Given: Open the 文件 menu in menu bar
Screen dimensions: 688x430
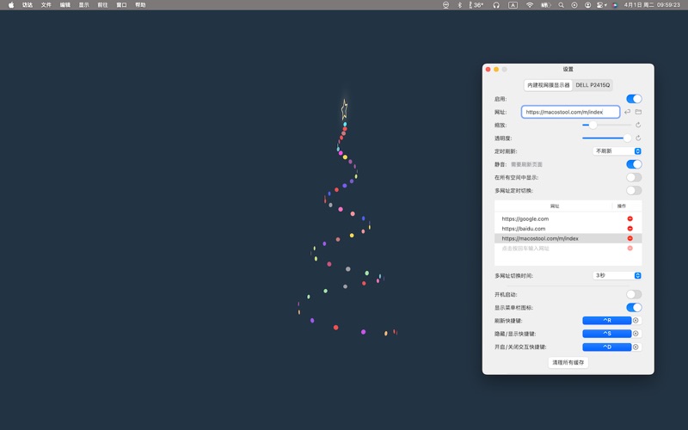Looking at the screenshot, I should pos(46,5).
